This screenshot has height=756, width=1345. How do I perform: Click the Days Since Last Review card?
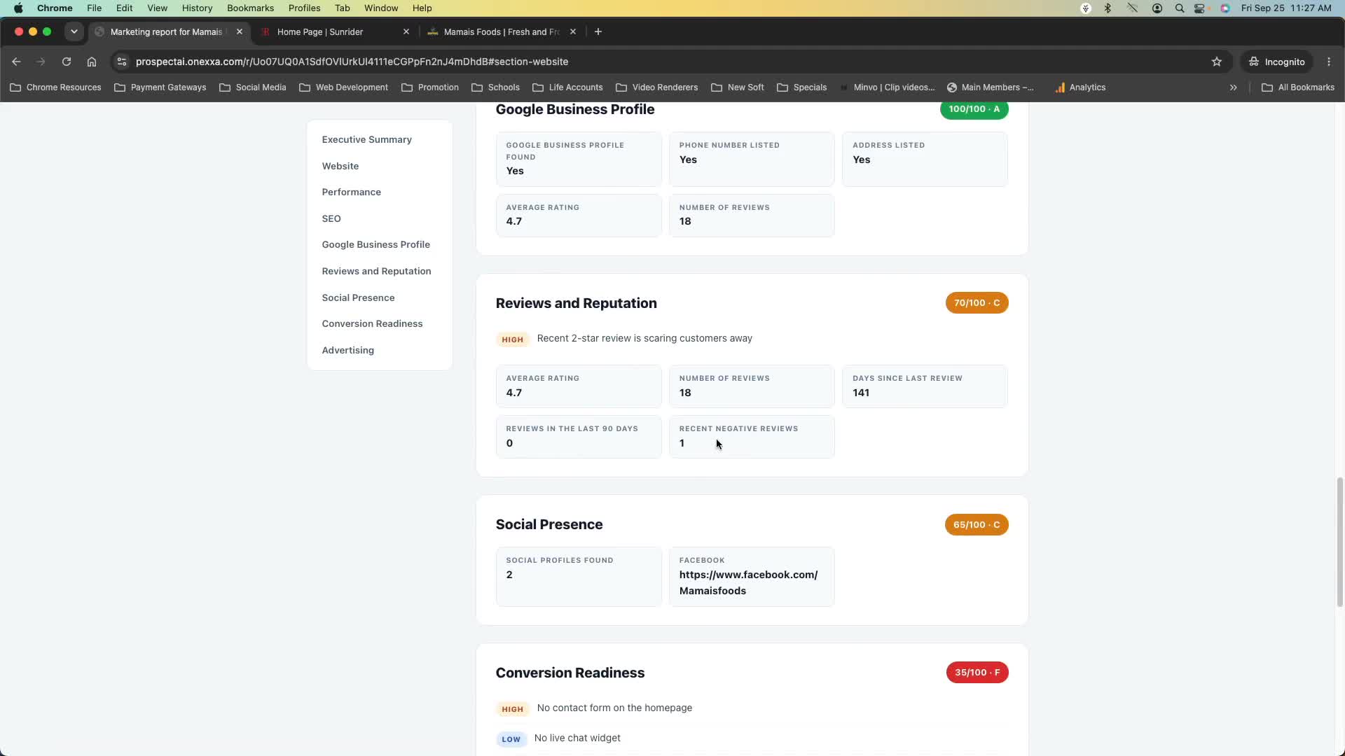click(925, 386)
